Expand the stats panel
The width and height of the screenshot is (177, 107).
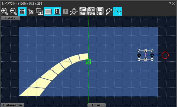tap(11, 18)
